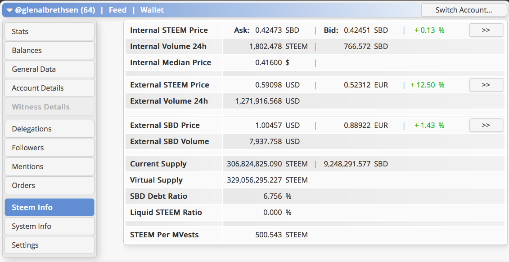Click the Internal STEEM Price label

click(169, 30)
